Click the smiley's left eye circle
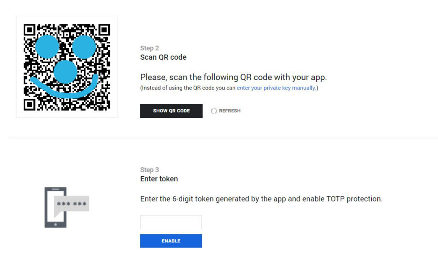This screenshot has height=280, width=438. (47, 47)
